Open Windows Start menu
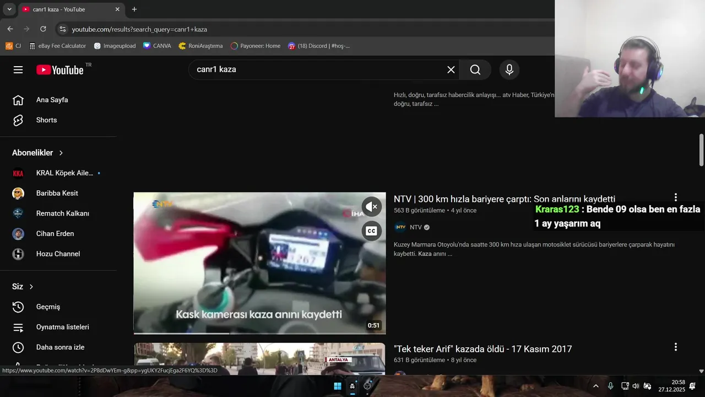The width and height of the screenshot is (705, 397). point(338,386)
